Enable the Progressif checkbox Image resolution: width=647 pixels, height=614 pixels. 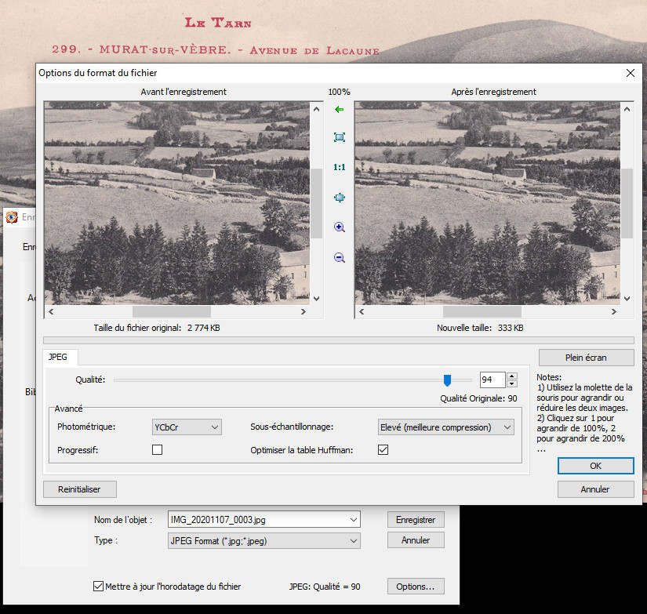pos(157,450)
